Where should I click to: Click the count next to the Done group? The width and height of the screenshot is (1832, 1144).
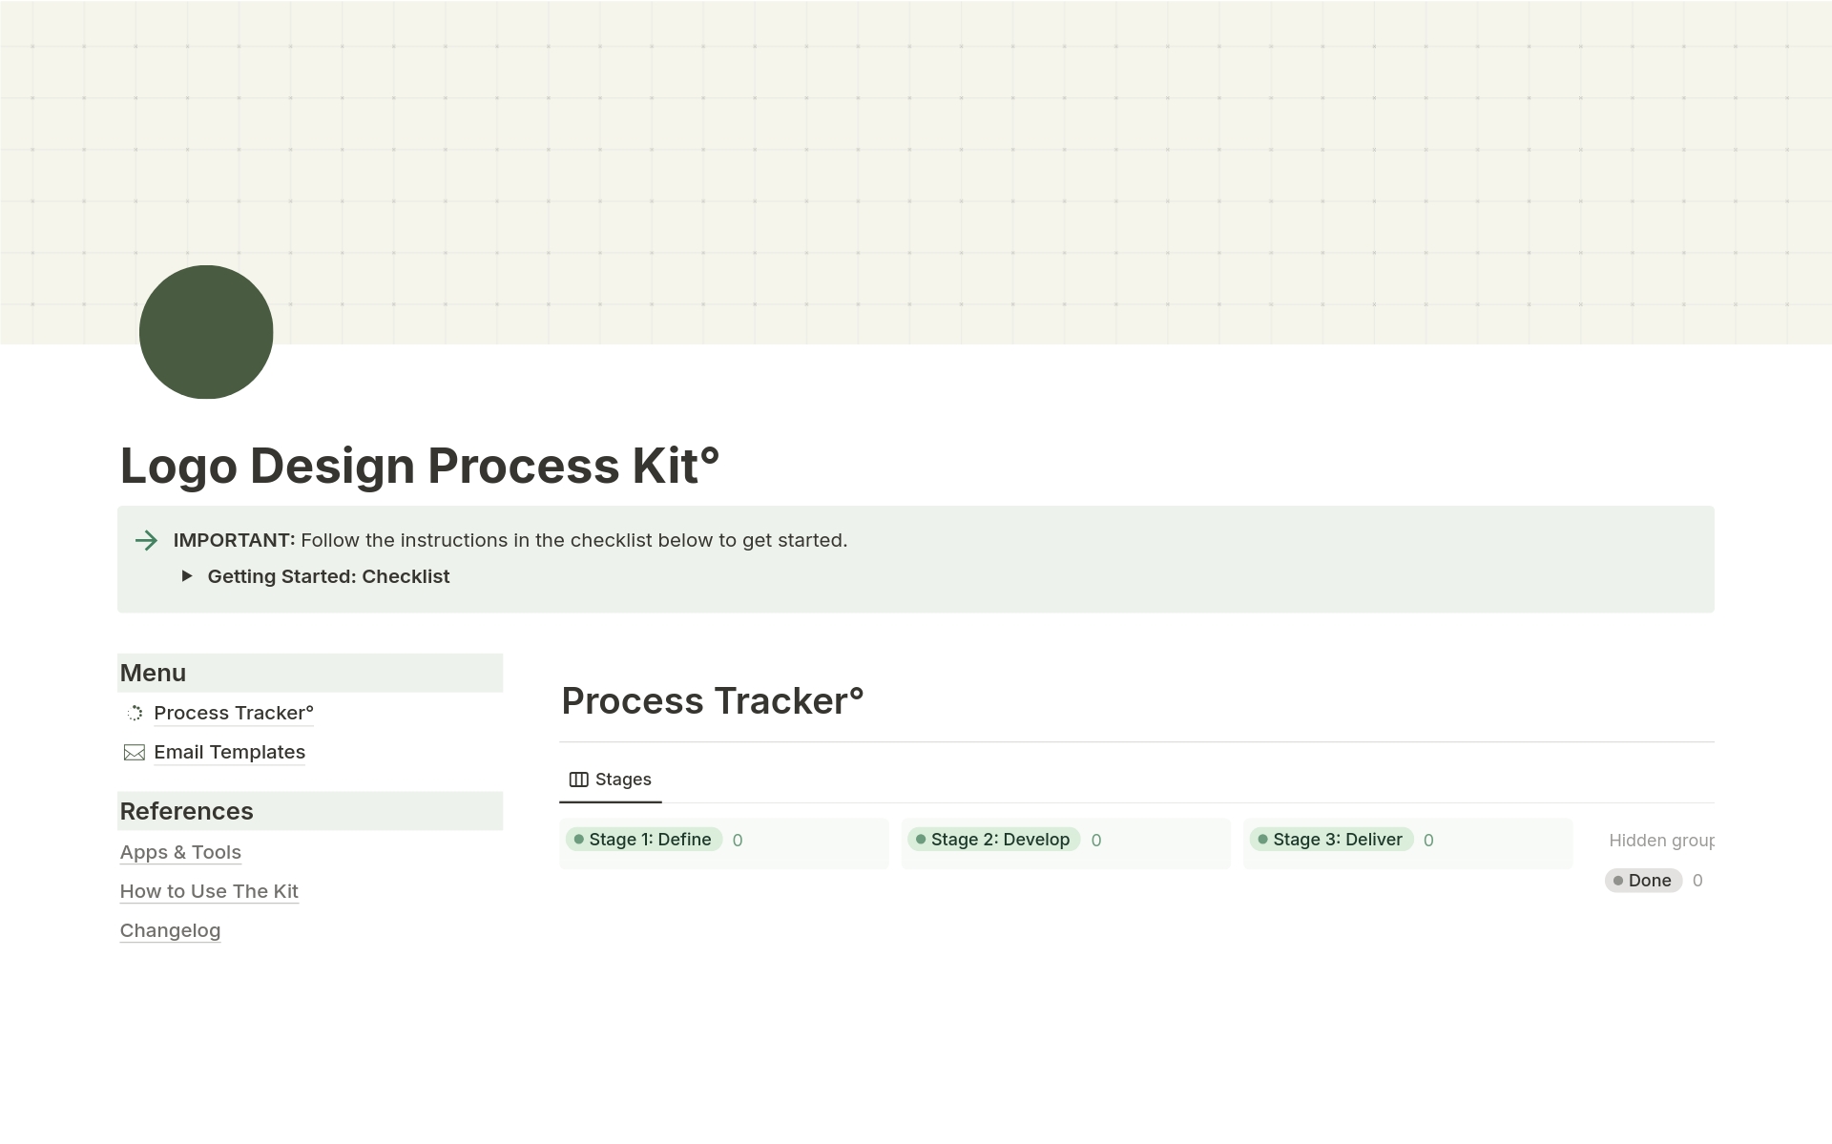coord(1698,880)
